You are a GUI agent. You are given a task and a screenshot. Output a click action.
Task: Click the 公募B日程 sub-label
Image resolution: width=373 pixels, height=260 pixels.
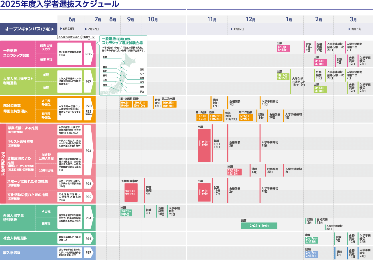point(46,170)
